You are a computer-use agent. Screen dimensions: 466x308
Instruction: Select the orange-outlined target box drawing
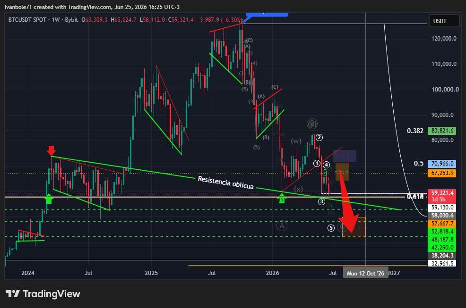pyautogui.click(x=354, y=227)
